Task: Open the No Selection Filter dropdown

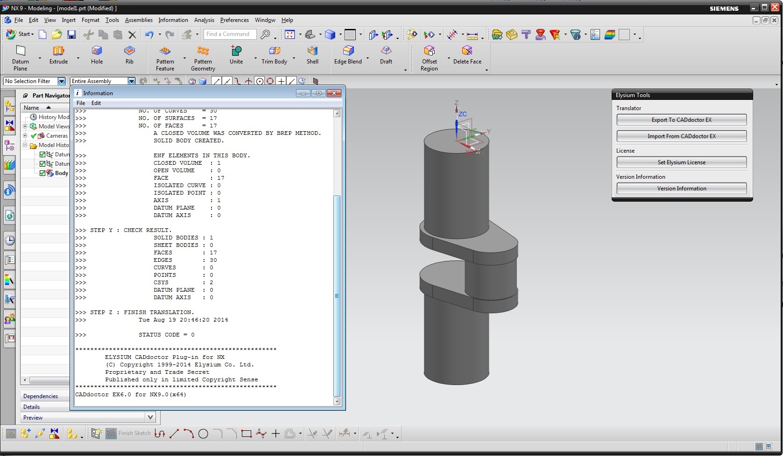Action: [x=61, y=81]
